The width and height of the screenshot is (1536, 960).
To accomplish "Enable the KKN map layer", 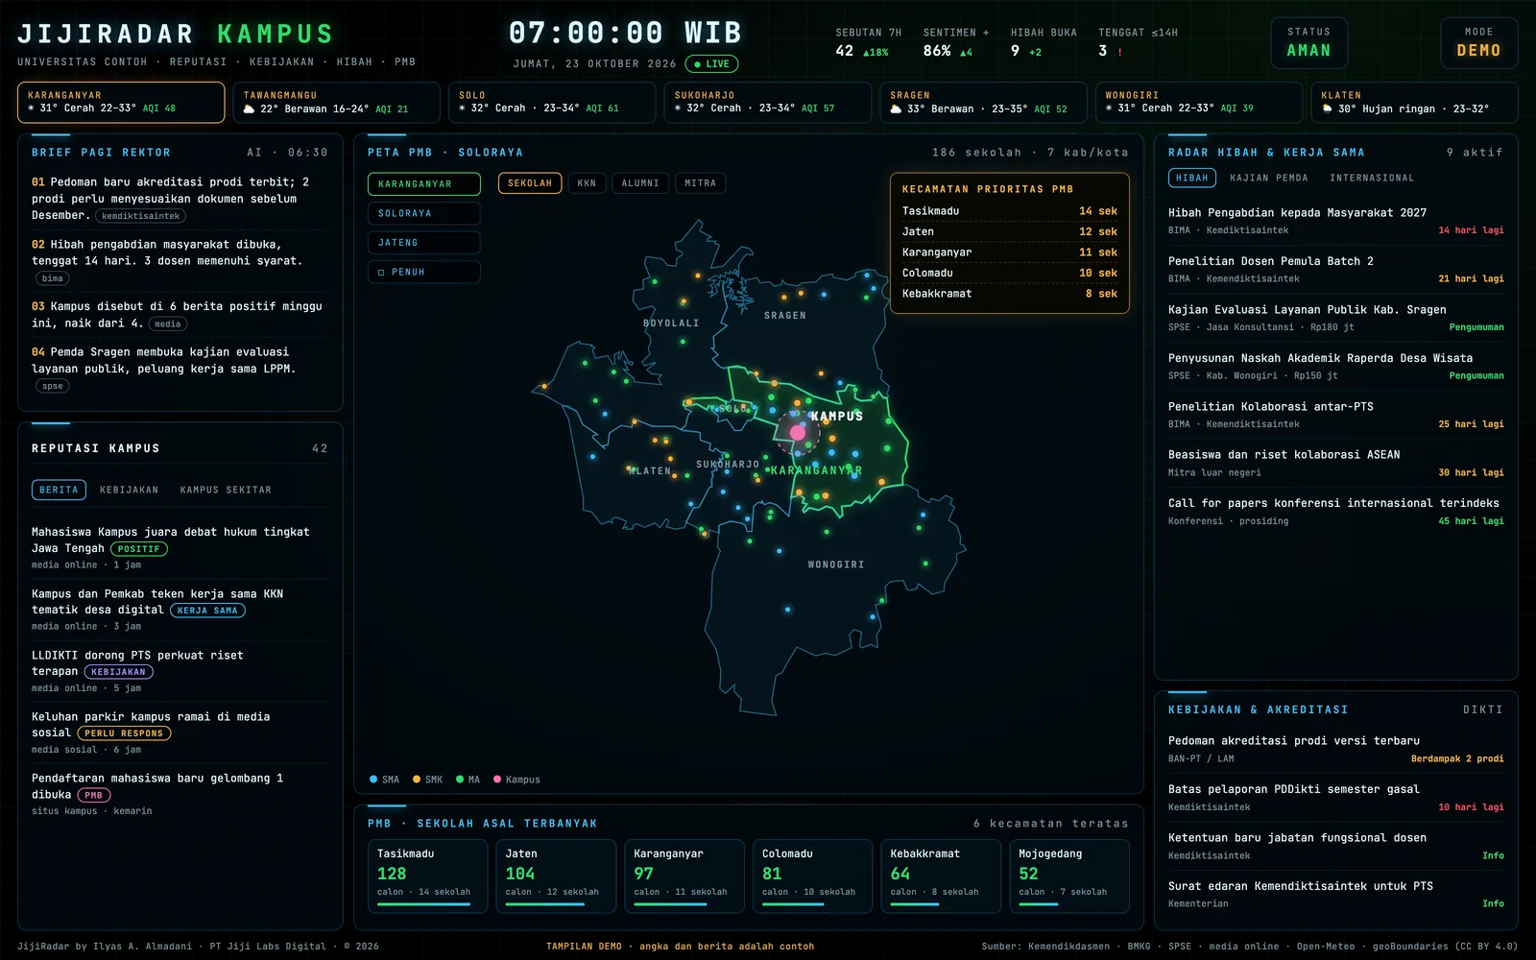I will (587, 183).
